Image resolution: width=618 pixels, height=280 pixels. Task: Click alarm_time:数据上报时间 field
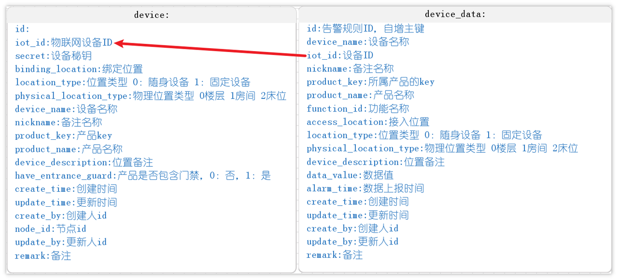click(x=365, y=188)
